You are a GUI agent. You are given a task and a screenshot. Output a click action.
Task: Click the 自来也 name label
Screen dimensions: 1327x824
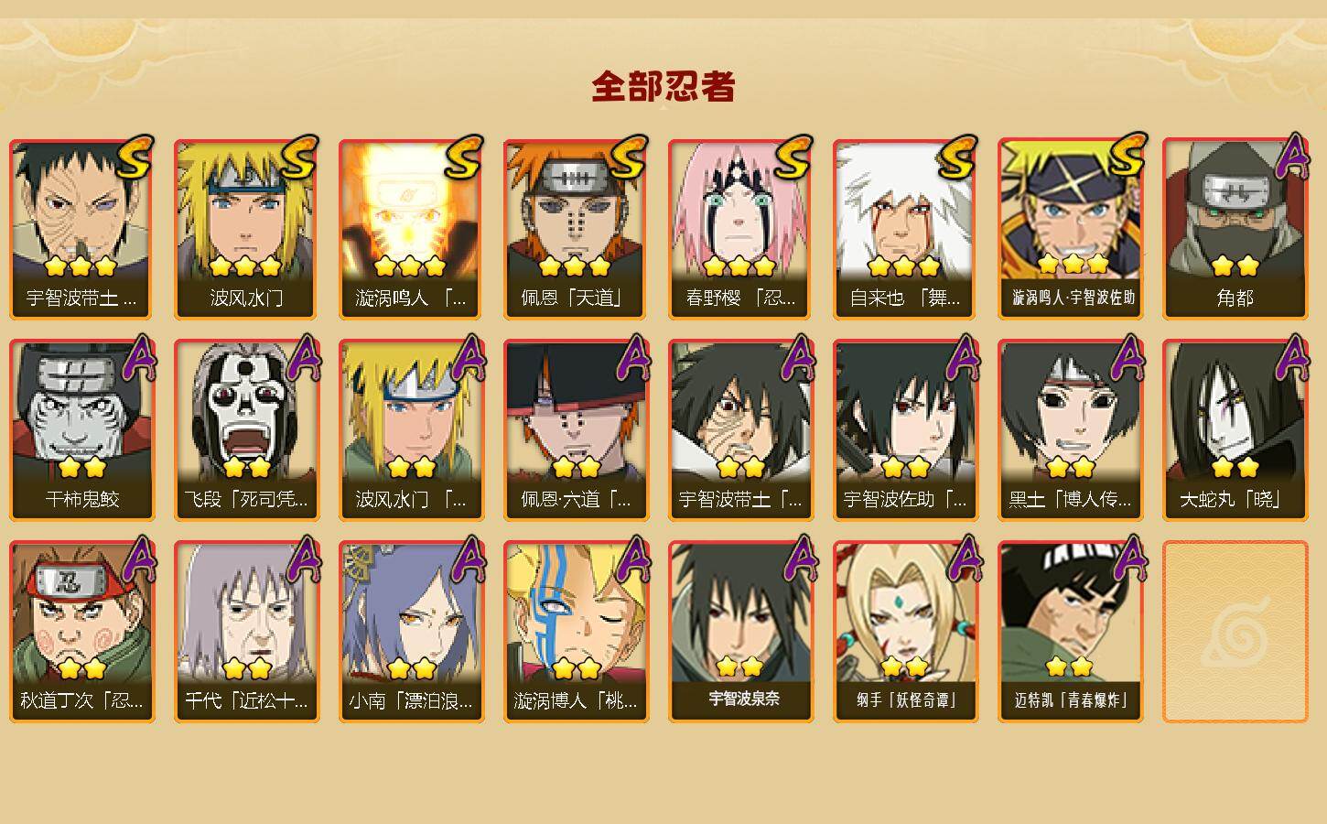click(x=905, y=298)
